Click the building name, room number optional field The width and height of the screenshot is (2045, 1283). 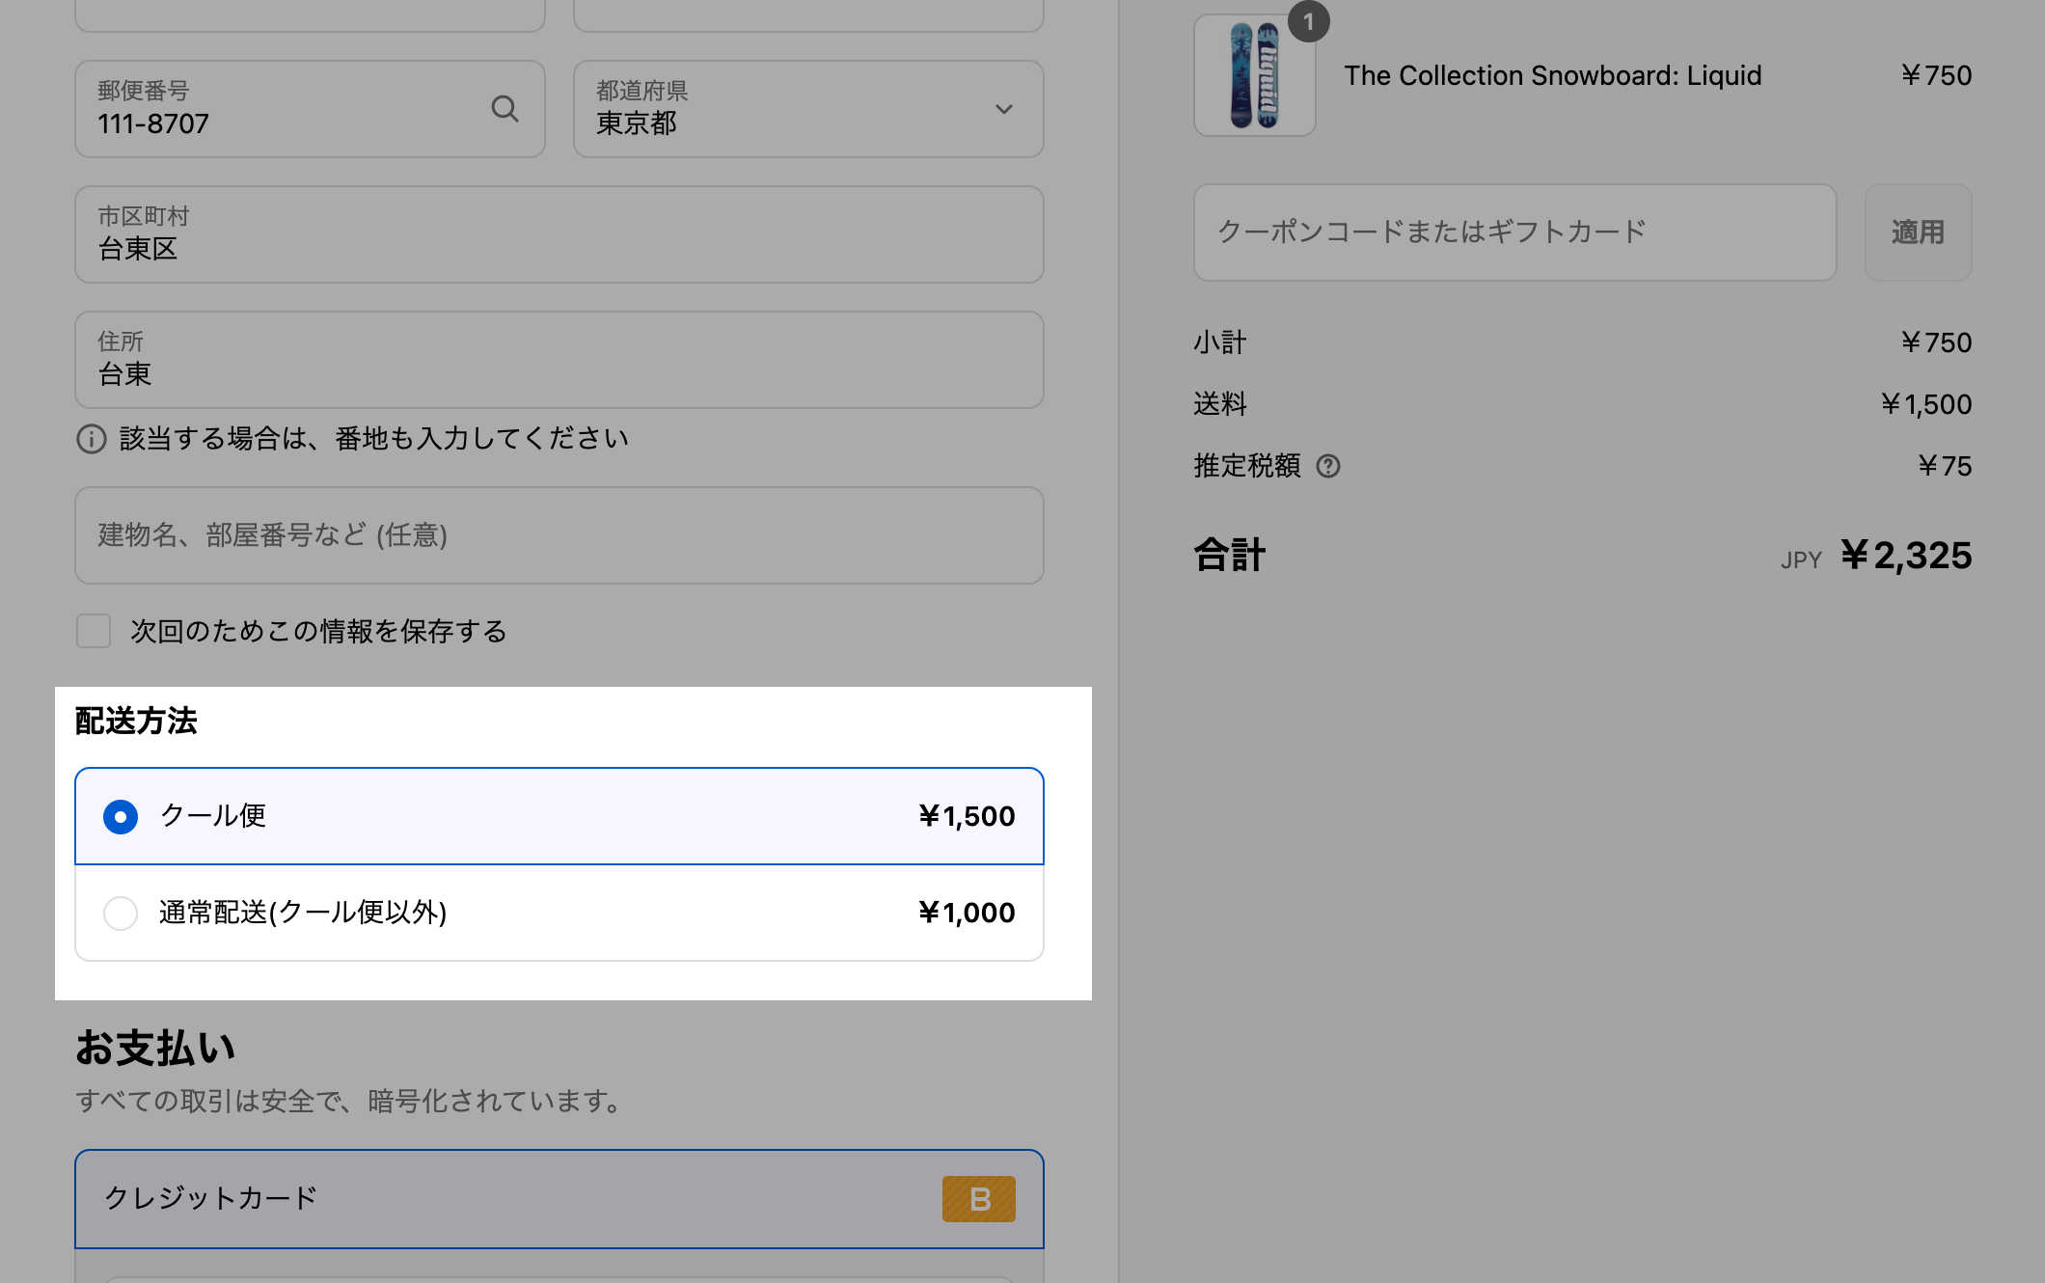559,535
